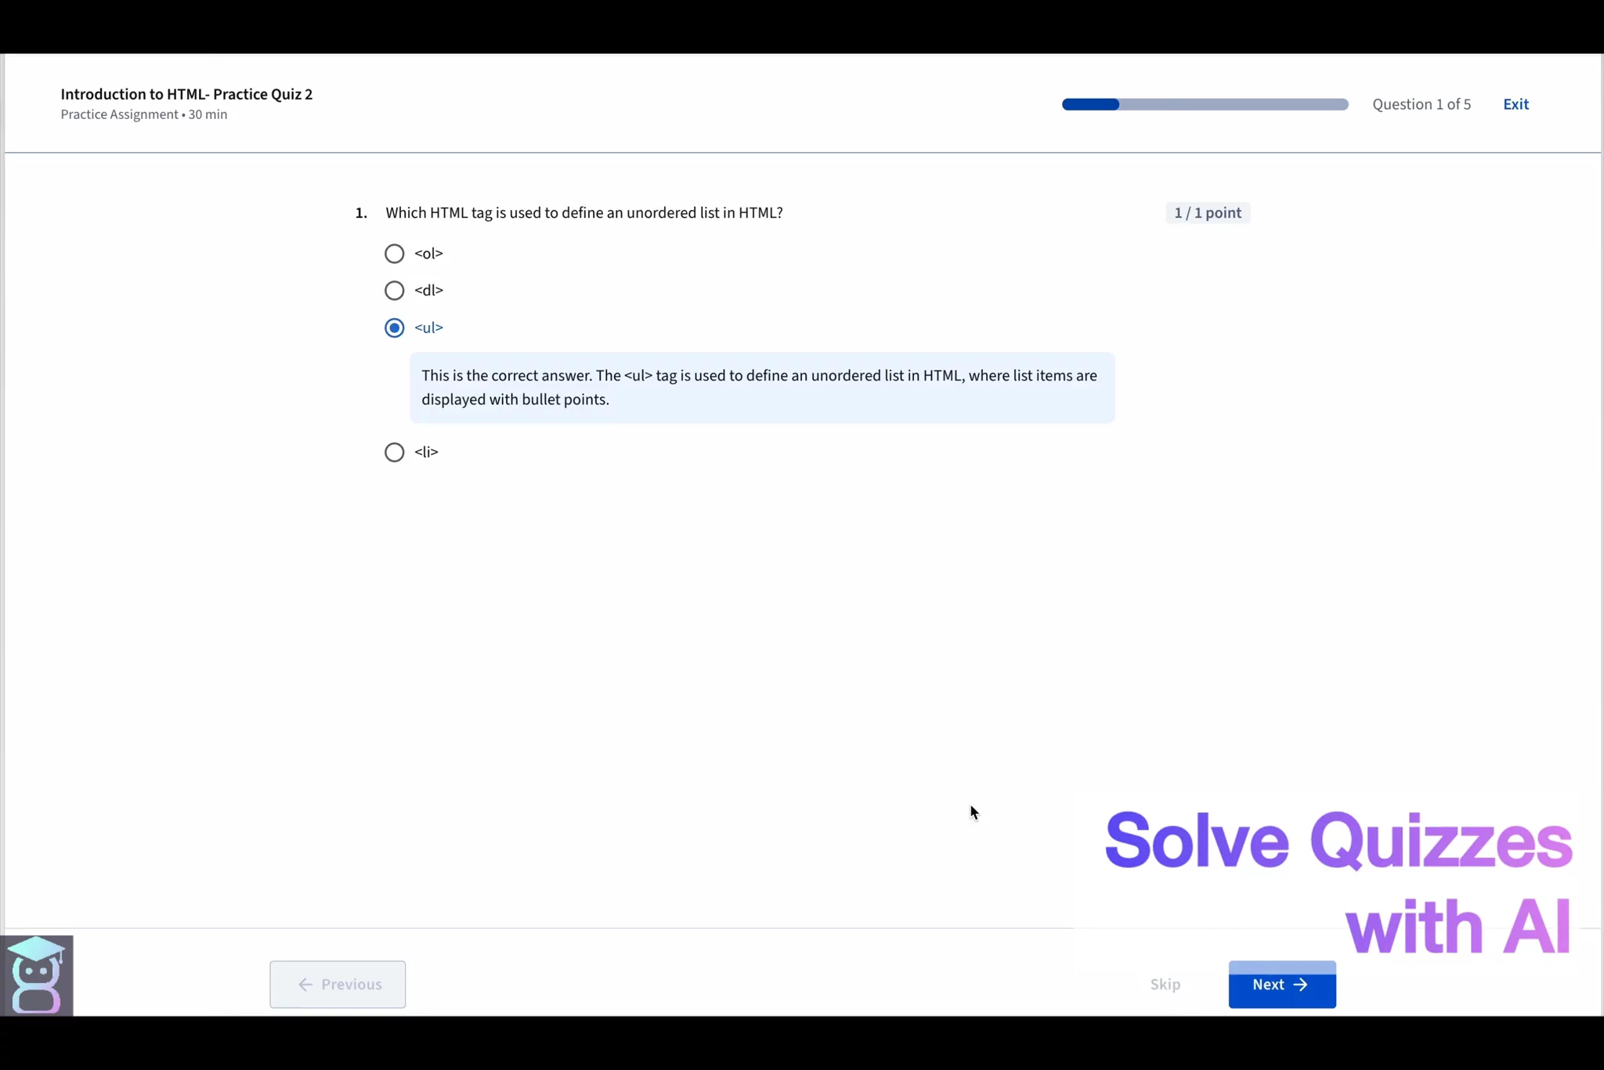Choose the <ul> radio option
This screenshot has height=1070, width=1604.
(x=394, y=327)
